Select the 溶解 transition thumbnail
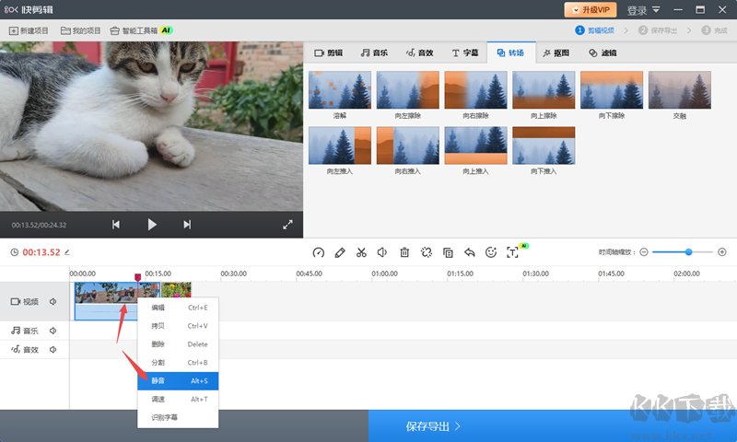The image size is (737, 442). click(x=340, y=89)
